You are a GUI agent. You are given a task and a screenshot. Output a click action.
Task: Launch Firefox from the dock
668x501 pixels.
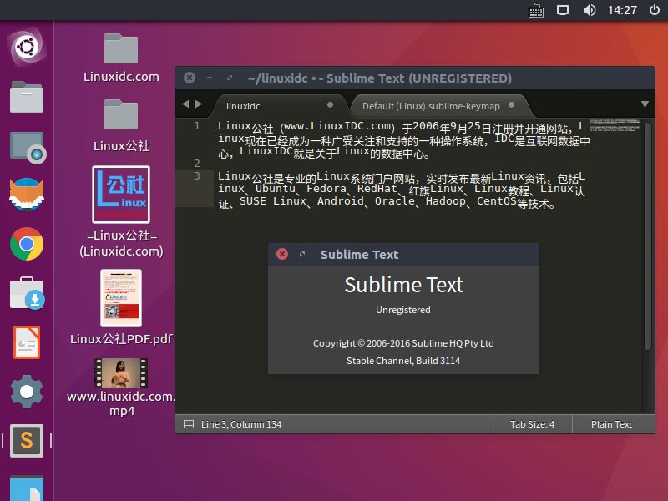(27, 195)
